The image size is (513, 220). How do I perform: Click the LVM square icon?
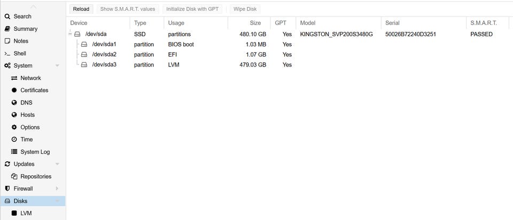[14, 214]
